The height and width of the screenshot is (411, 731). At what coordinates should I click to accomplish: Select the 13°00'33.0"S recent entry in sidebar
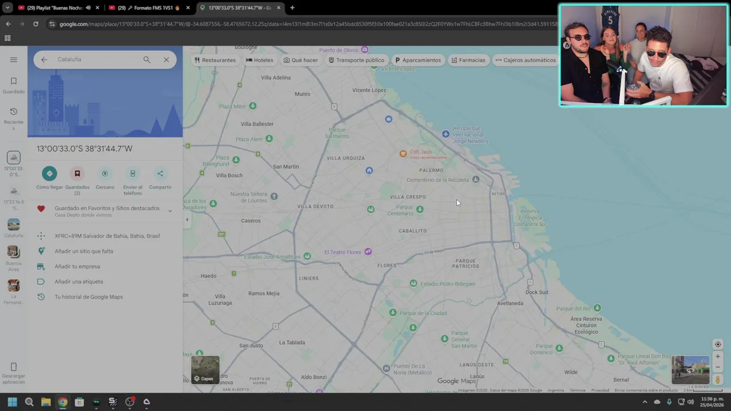[x=14, y=164]
